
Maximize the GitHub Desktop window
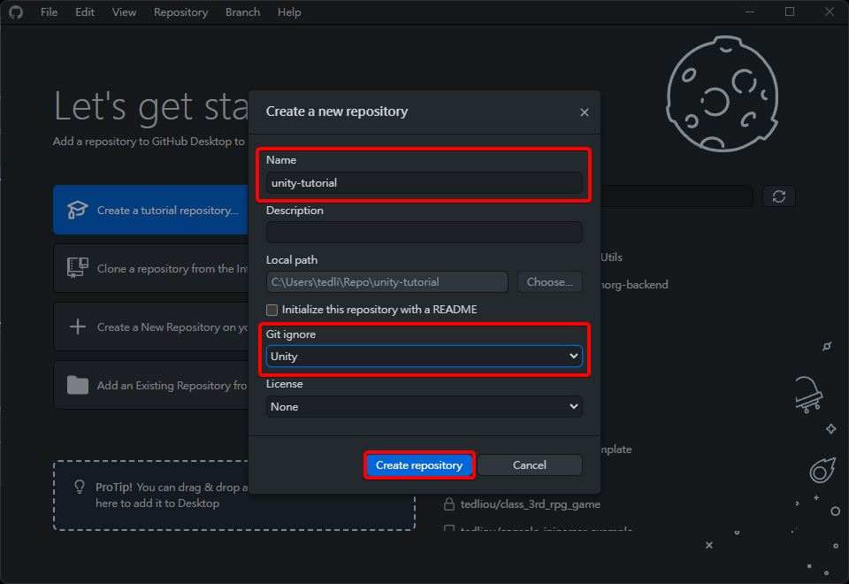pos(790,12)
